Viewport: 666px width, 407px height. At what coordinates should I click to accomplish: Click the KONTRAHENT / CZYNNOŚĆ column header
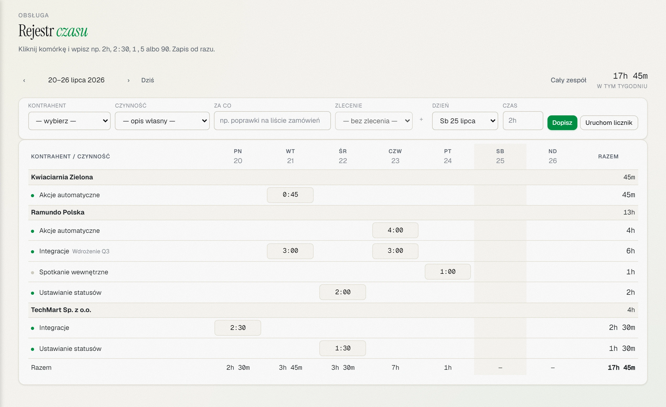[70, 157]
